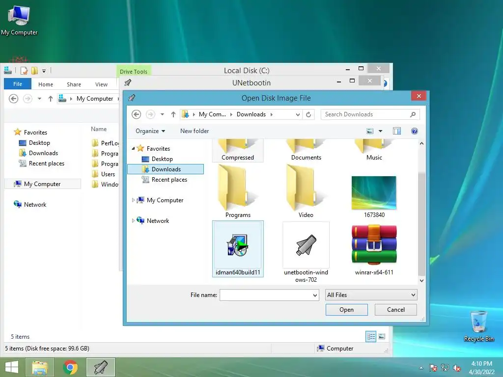Open Recycle Bin on desktop
Viewport: 503px width, 377px height.
pyautogui.click(x=478, y=326)
